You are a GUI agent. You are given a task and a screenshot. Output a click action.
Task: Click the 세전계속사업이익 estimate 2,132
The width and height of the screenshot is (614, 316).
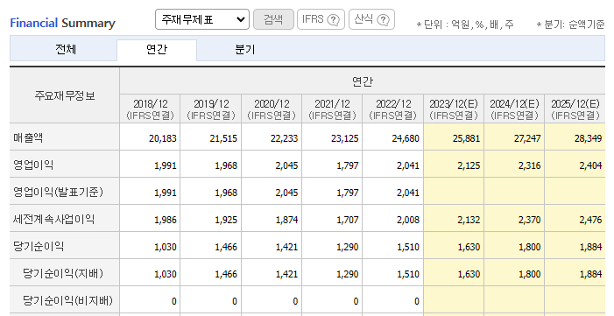coord(469,220)
